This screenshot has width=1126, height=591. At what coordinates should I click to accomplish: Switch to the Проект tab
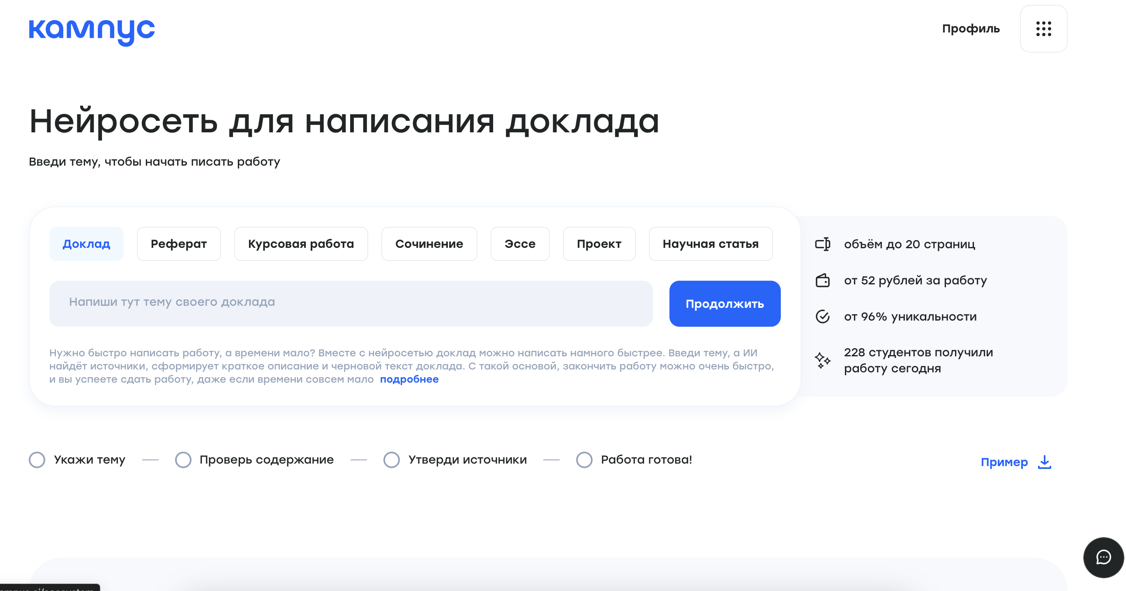(599, 244)
